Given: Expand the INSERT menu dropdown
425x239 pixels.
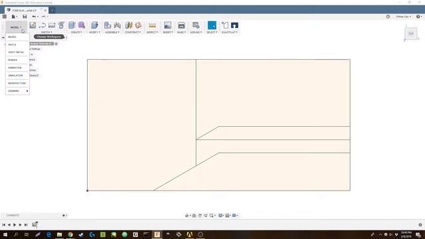Looking at the screenshot, I should [168, 33].
